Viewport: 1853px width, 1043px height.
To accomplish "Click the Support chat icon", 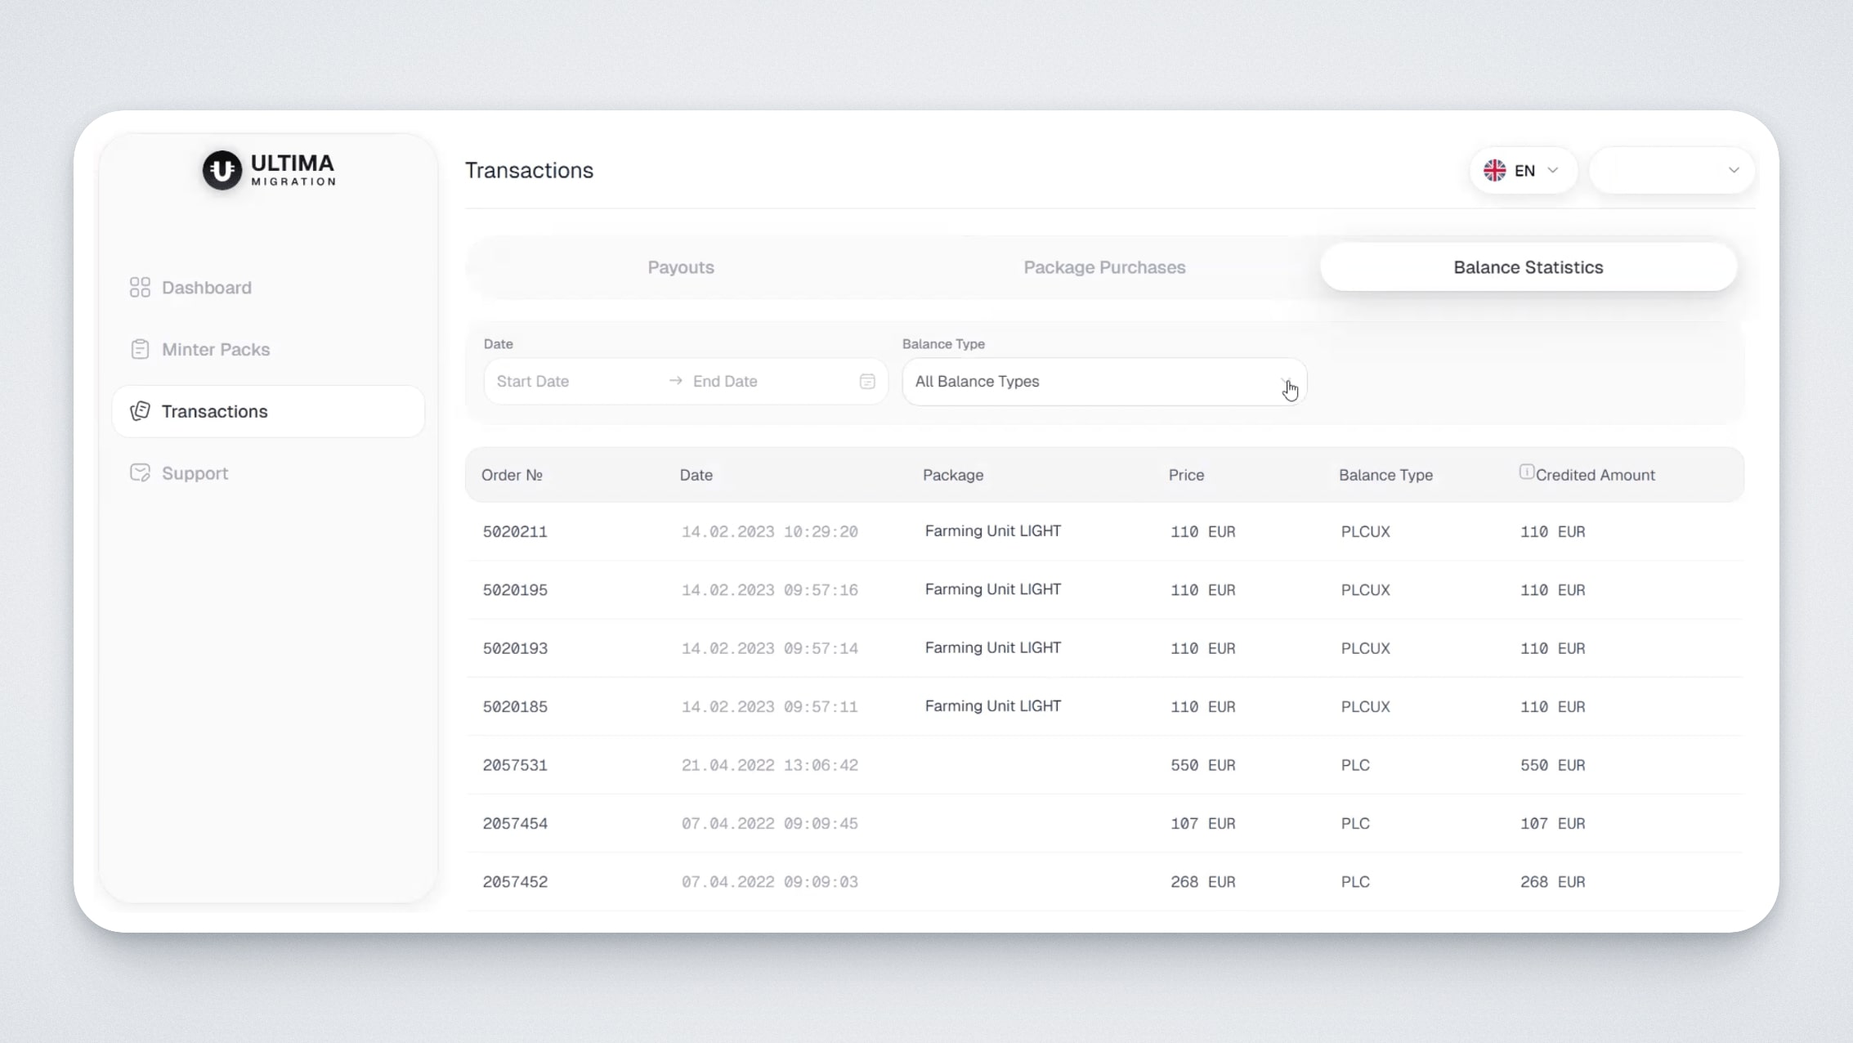I will coord(140,473).
